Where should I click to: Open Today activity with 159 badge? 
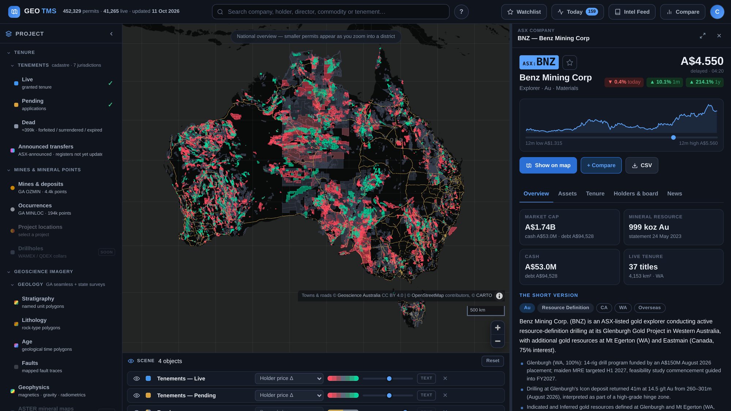(x=577, y=12)
